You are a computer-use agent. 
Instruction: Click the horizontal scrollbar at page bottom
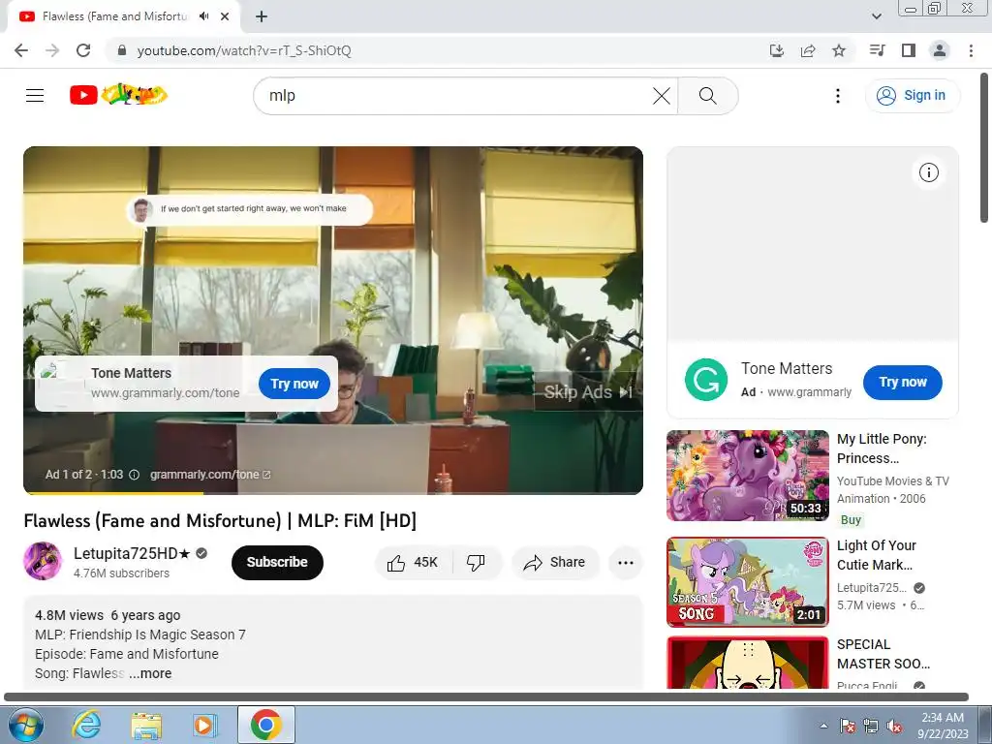pyautogui.click(x=486, y=697)
